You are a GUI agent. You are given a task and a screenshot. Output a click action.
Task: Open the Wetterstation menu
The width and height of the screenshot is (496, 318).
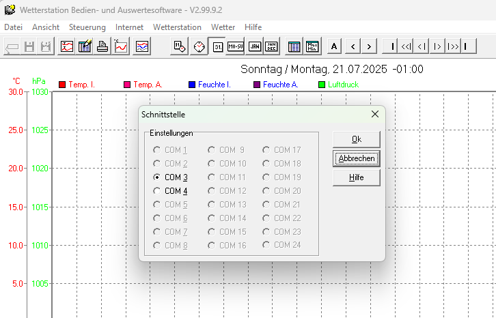coord(177,27)
